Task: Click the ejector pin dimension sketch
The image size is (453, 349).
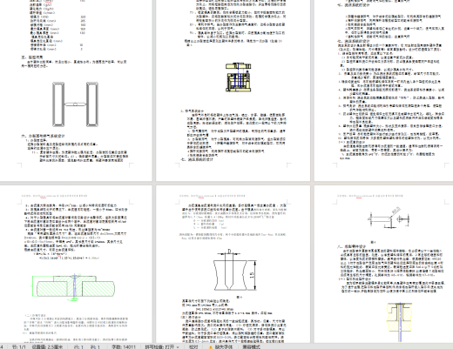Action: click(389, 218)
